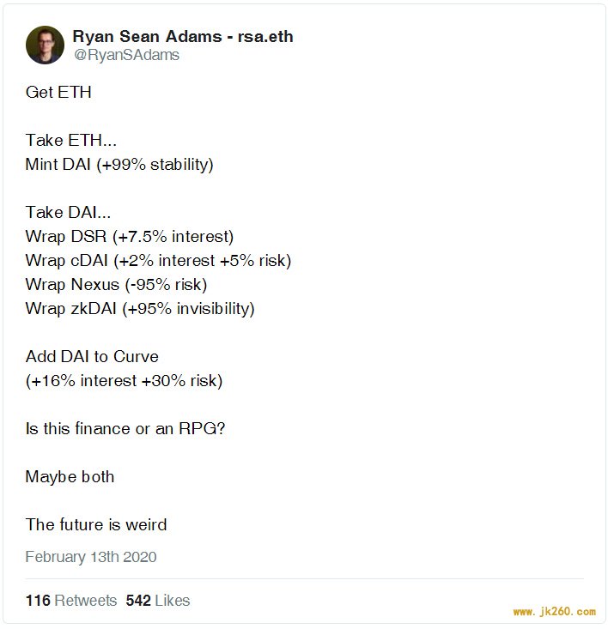Click 'The future is weird' text
The width and height of the screenshot is (608, 629).
[96, 524]
